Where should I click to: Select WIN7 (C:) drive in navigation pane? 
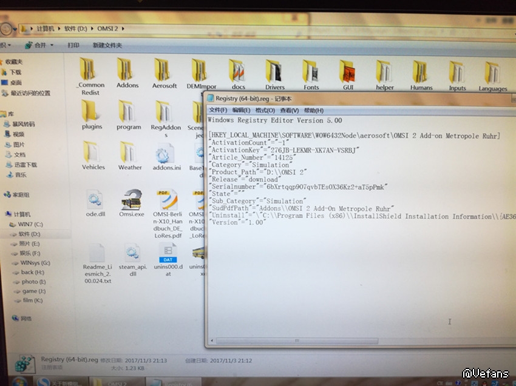tap(28, 224)
